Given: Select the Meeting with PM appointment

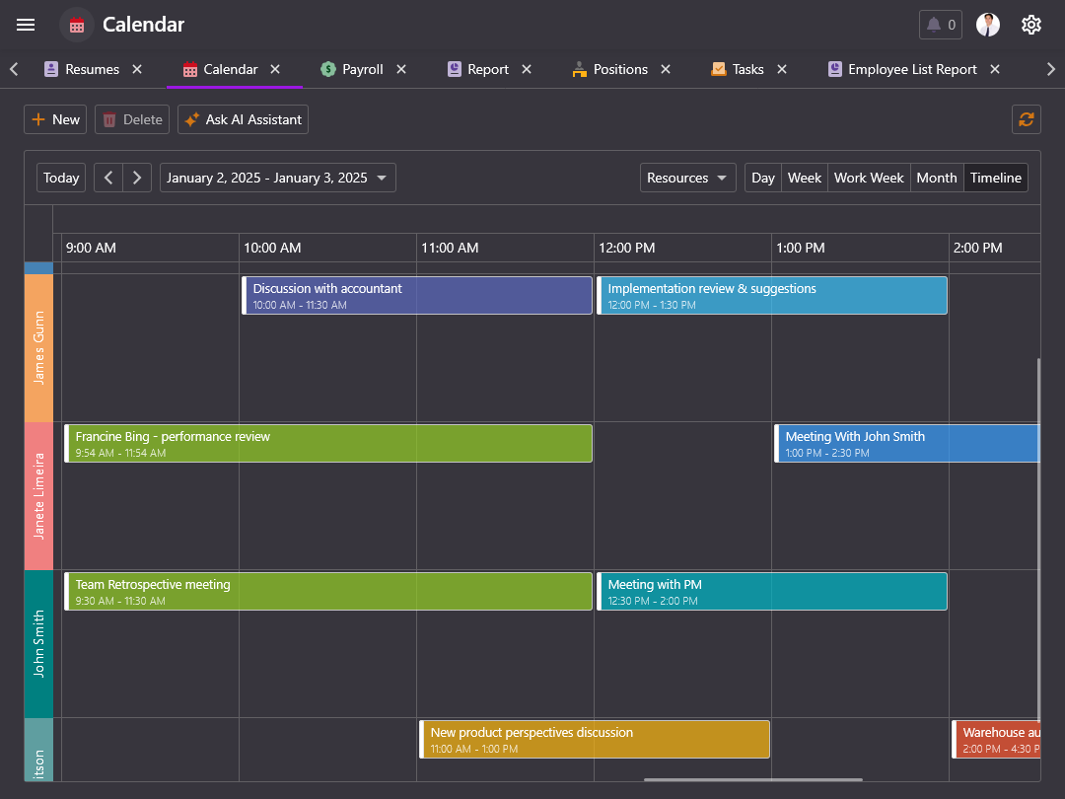Looking at the screenshot, I should 771,591.
